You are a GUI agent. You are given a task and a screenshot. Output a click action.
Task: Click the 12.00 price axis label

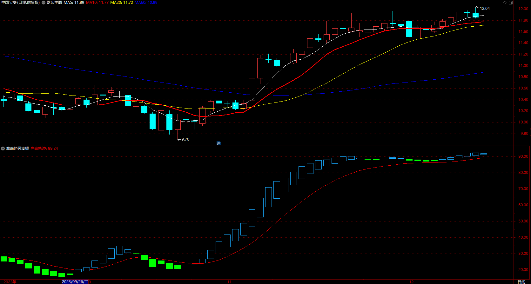(x=523, y=9)
